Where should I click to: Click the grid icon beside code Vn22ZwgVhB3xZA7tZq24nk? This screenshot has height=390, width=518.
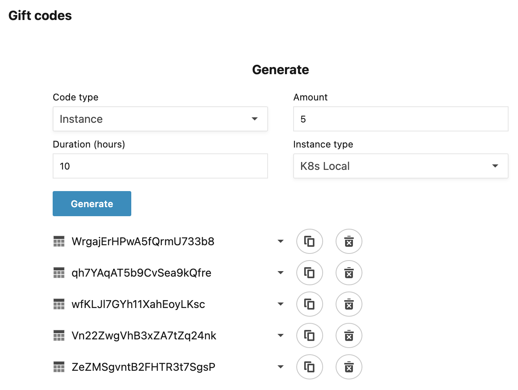coord(59,335)
